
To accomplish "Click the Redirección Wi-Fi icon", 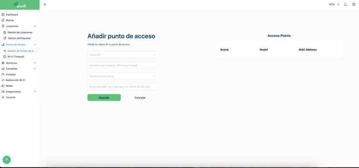I will (x=3, y=80).
